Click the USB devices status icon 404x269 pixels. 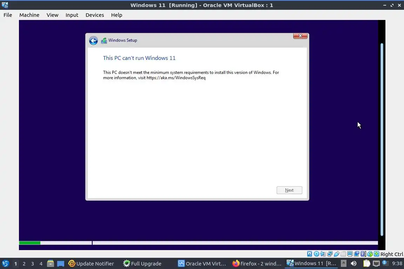click(x=337, y=254)
